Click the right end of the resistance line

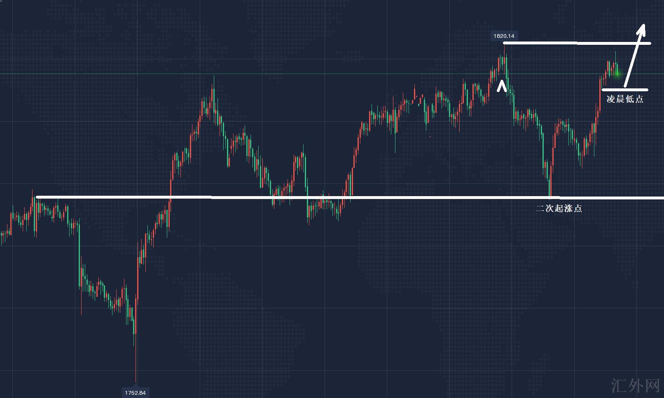coord(649,43)
